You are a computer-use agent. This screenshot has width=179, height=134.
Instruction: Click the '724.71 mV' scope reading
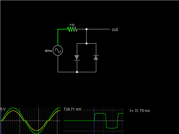[x=72, y=109]
